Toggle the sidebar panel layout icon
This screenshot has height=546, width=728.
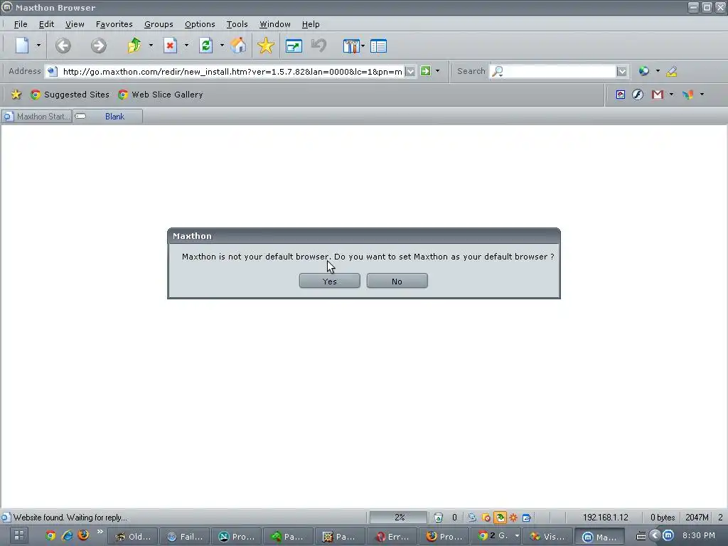click(x=378, y=46)
